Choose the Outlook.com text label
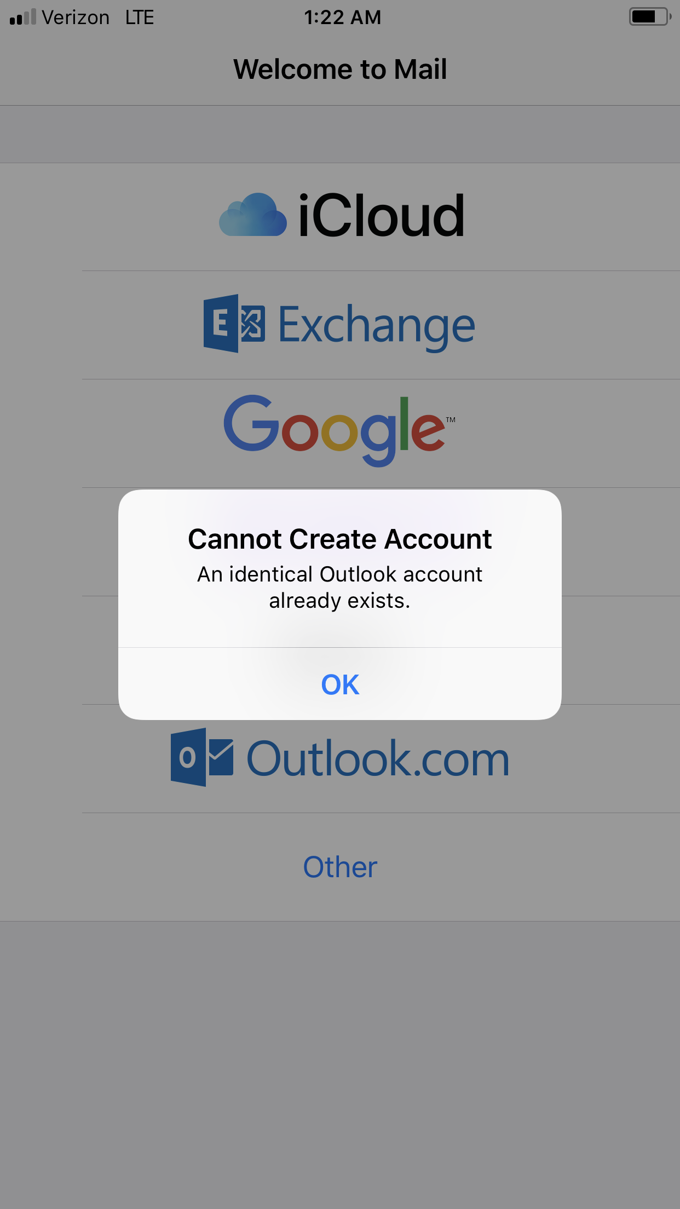 (x=378, y=759)
